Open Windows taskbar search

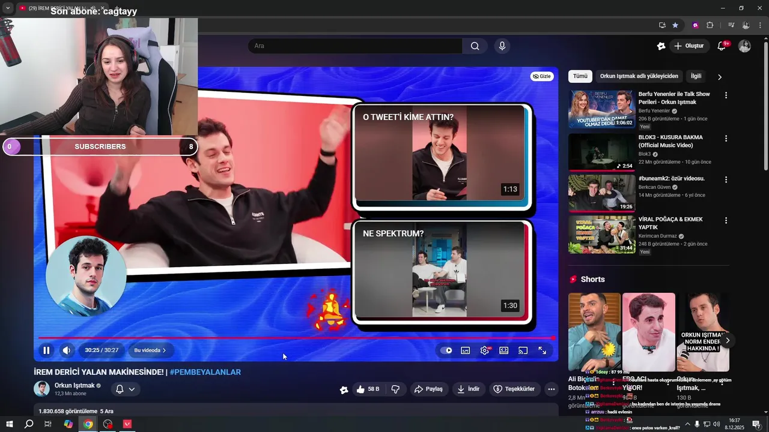coord(29,424)
